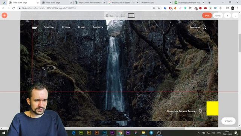Screen dimensions: 241x136
Task: Click the vertical scrollbar thumb on right
Action: click(x=239, y=43)
